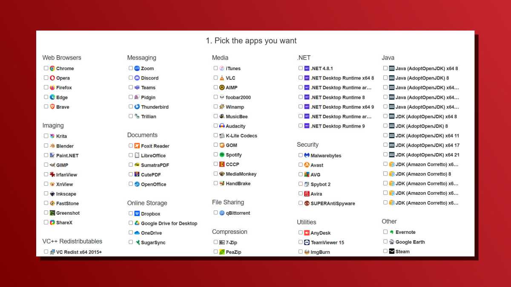Check the ImgBurn checkbox
The width and height of the screenshot is (511, 287).
301,252
